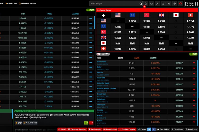Expand the Benzin row red arrow
This screenshot has width=199, height=132.
pos(194,73)
